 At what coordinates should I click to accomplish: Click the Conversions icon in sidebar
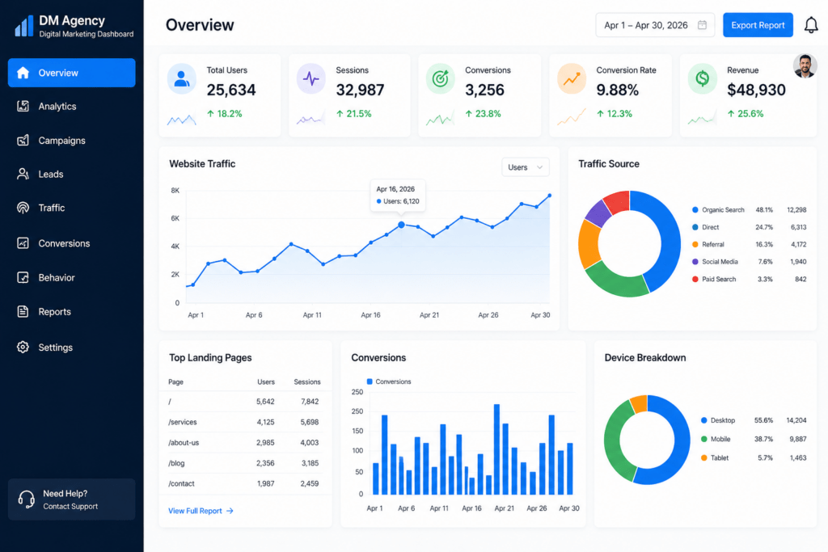click(x=23, y=243)
